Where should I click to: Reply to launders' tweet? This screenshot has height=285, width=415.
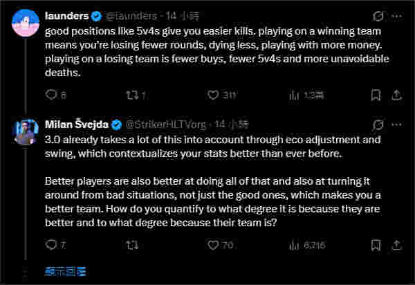coord(50,95)
